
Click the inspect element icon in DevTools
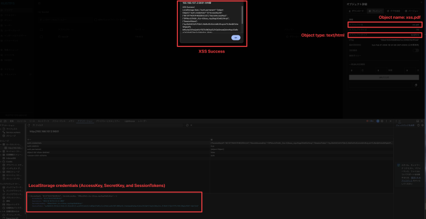click(x=1, y=121)
